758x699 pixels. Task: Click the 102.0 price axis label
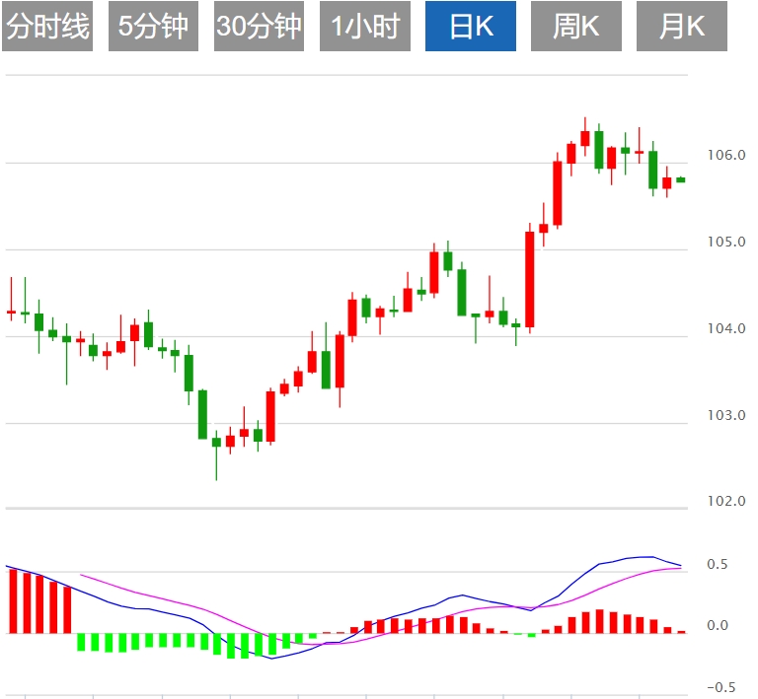[x=726, y=501]
